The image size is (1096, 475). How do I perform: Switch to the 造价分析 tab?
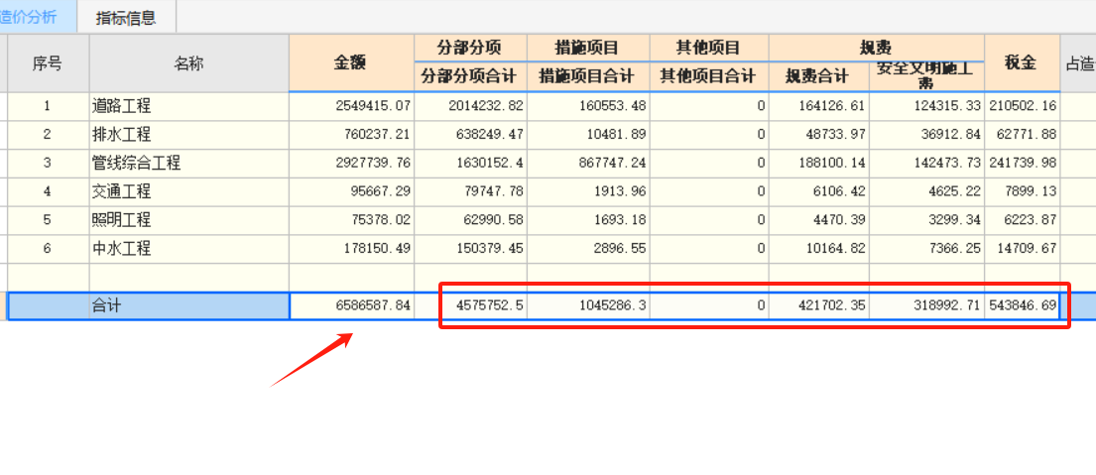point(38,16)
